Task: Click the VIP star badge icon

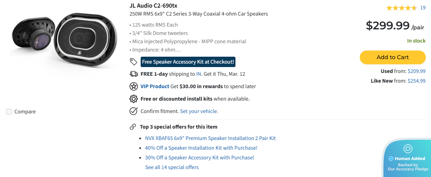Action: [133, 86]
